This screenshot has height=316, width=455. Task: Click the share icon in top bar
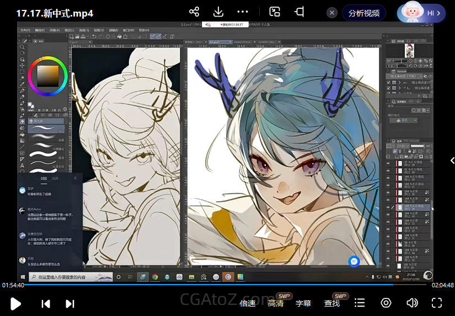194,12
